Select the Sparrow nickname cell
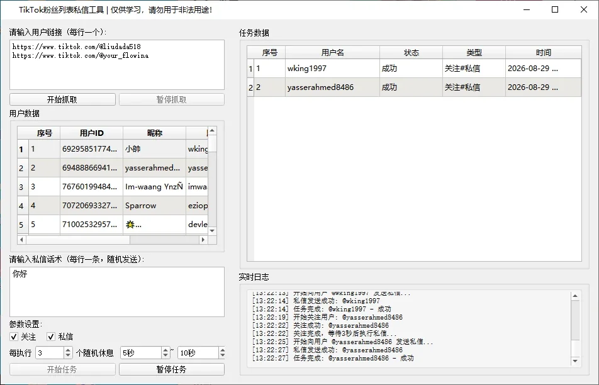 (x=154, y=206)
